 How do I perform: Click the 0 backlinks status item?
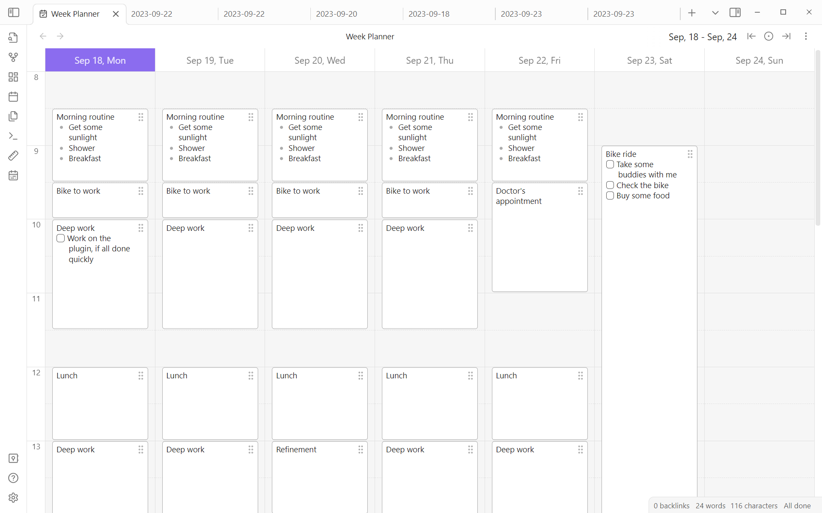pyautogui.click(x=671, y=506)
